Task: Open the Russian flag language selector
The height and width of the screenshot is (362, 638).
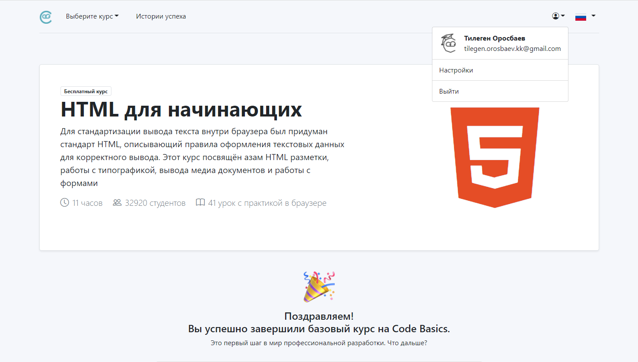Action: (585, 16)
